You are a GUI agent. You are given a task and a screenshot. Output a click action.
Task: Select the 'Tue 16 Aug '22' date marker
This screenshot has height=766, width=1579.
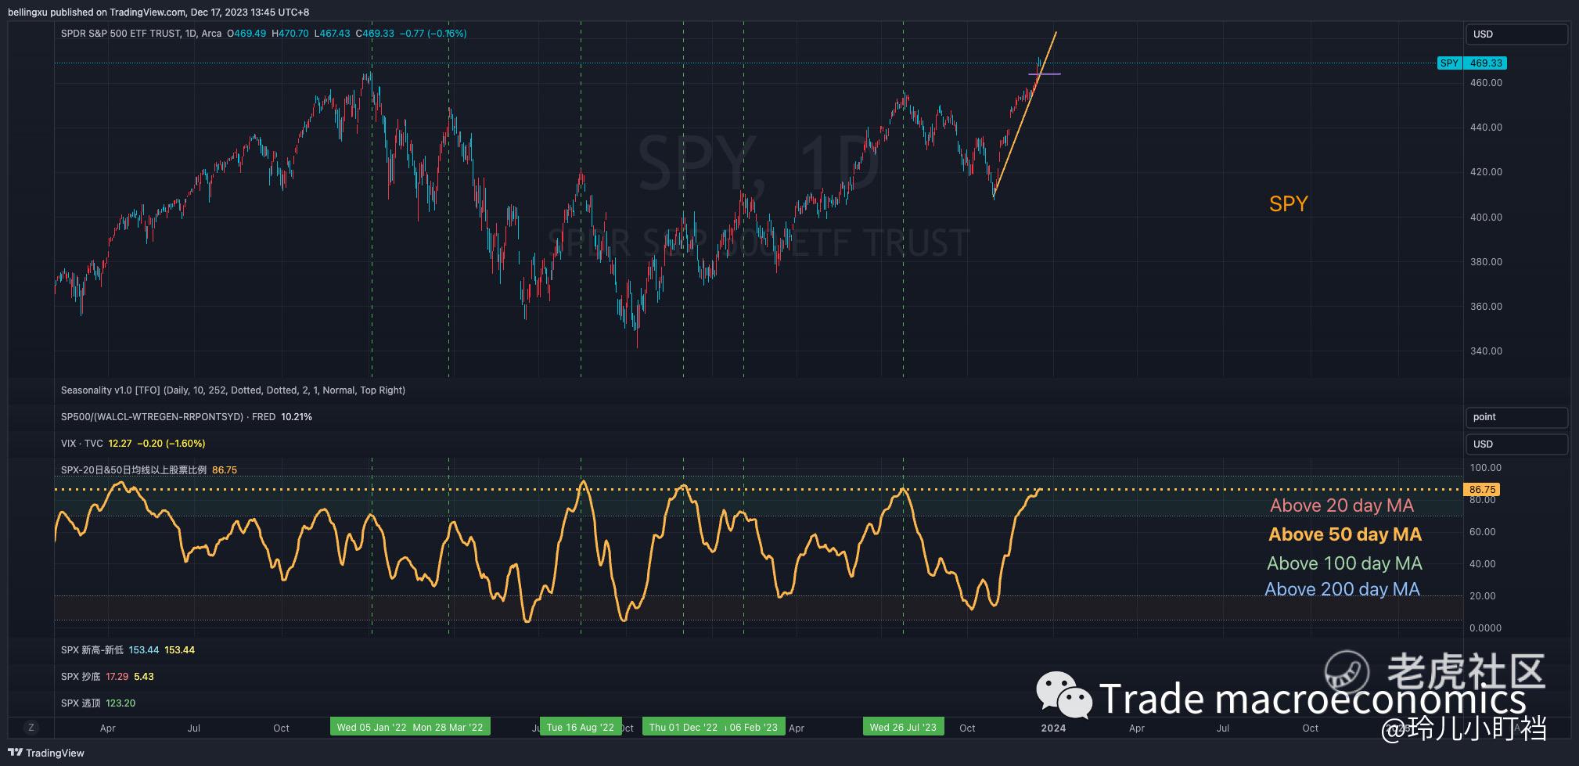pos(581,727)
